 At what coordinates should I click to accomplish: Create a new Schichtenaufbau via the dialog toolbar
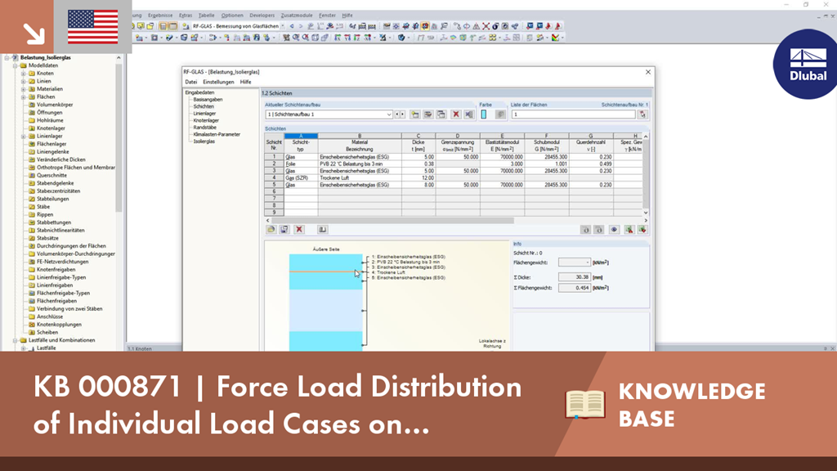point(414,114)
